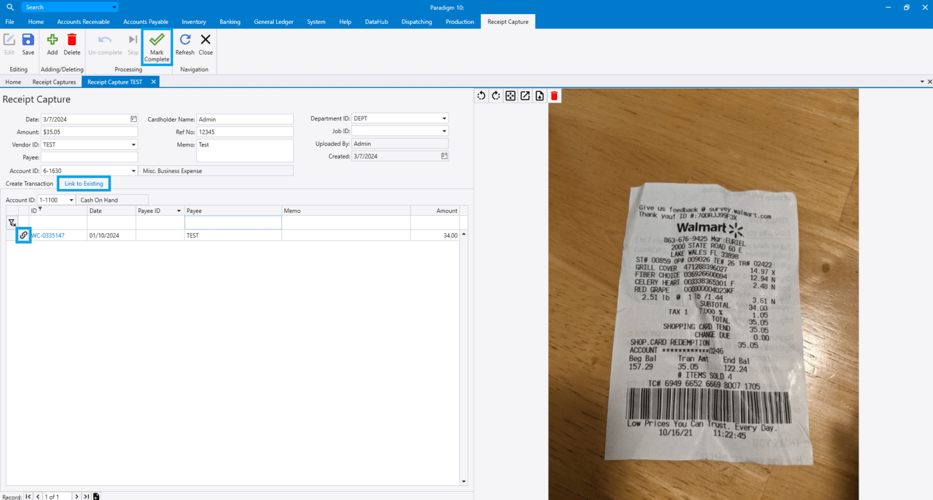Sort grid by the Amount column header
The image size is (933, 500).
click(x=435, y=210)
